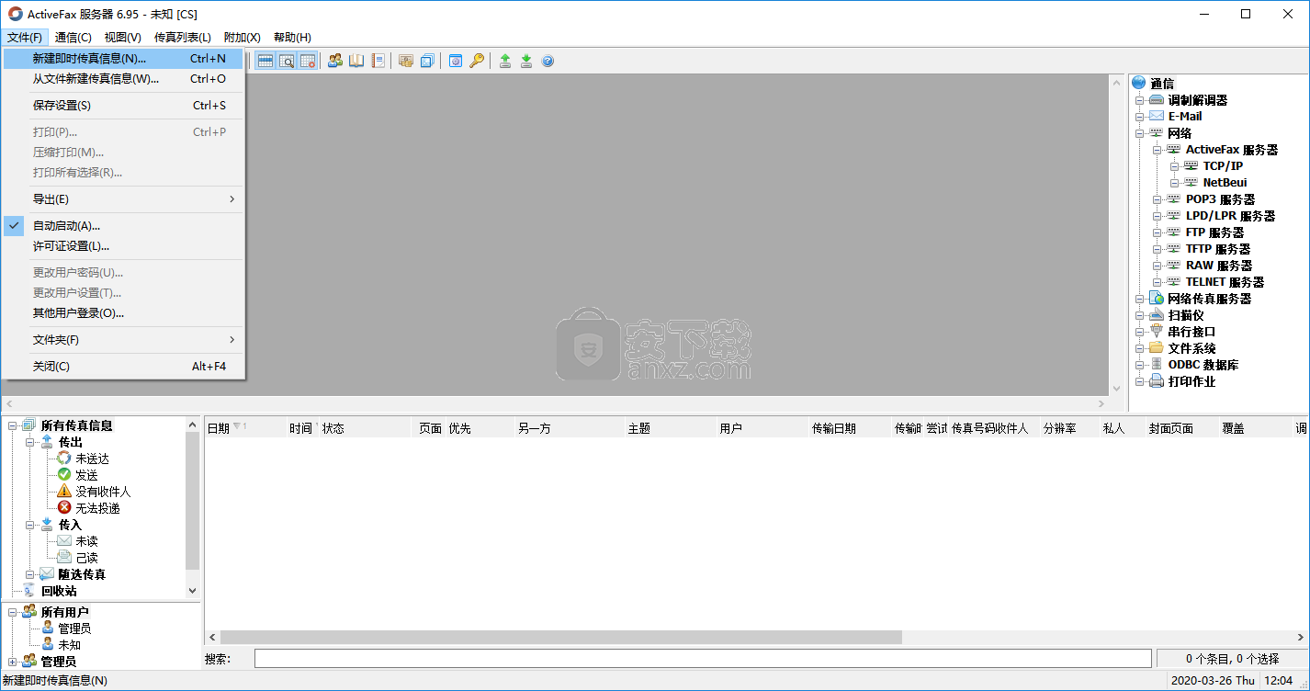
Task: Toggle the checked 自动启动(A)... menu option
Action: point(123,226)
